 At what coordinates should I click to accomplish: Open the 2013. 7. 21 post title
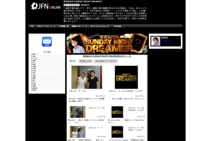[77, 91]
